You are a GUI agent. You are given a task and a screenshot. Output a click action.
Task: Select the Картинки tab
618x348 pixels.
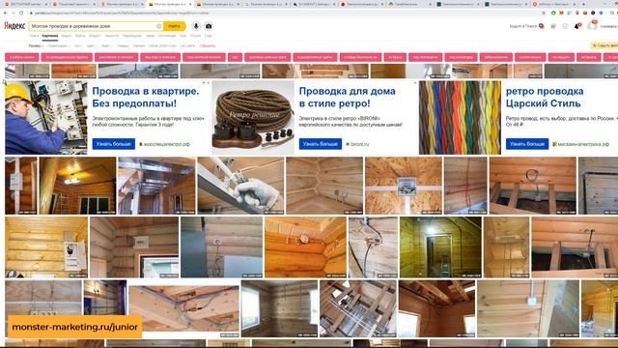click(x=50, y=36)
